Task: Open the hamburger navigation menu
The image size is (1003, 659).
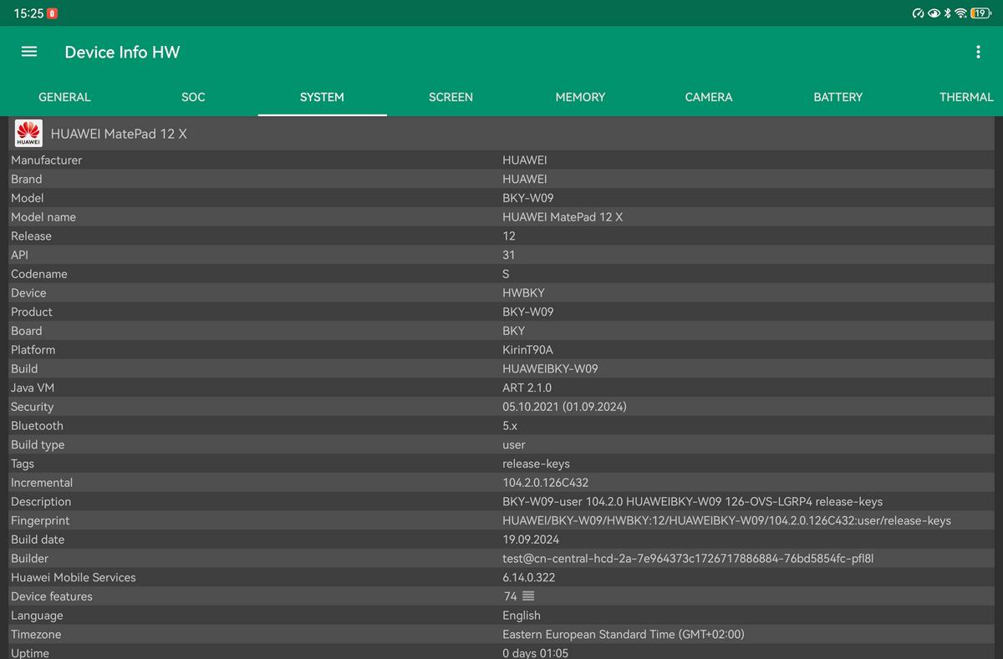Action: [x=29, y=52]
